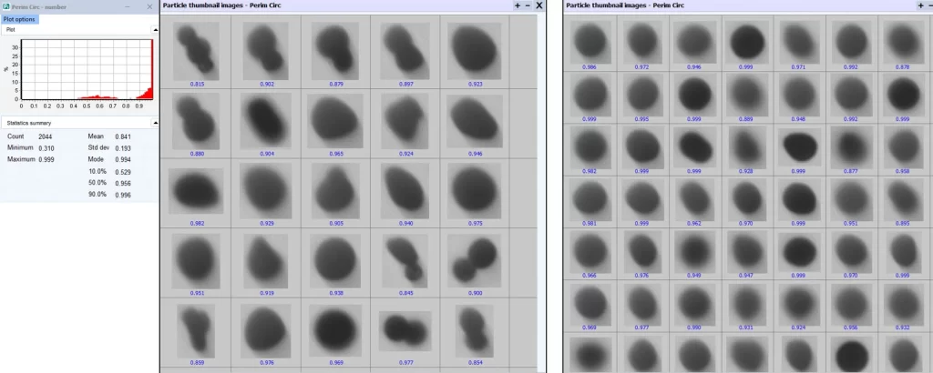933x373 pixels.
Task: Close the Perim Circ number window
Action: (x=149, y=6)
